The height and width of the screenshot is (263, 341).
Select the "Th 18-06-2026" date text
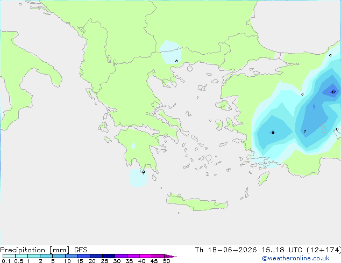[x=226, y=250]
